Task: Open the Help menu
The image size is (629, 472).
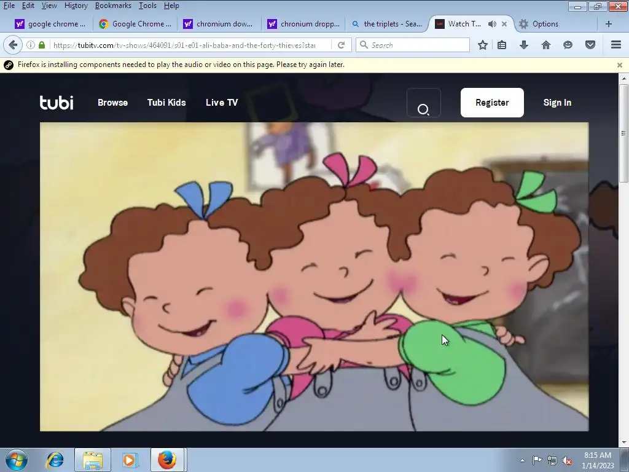Action: [171, 6]
